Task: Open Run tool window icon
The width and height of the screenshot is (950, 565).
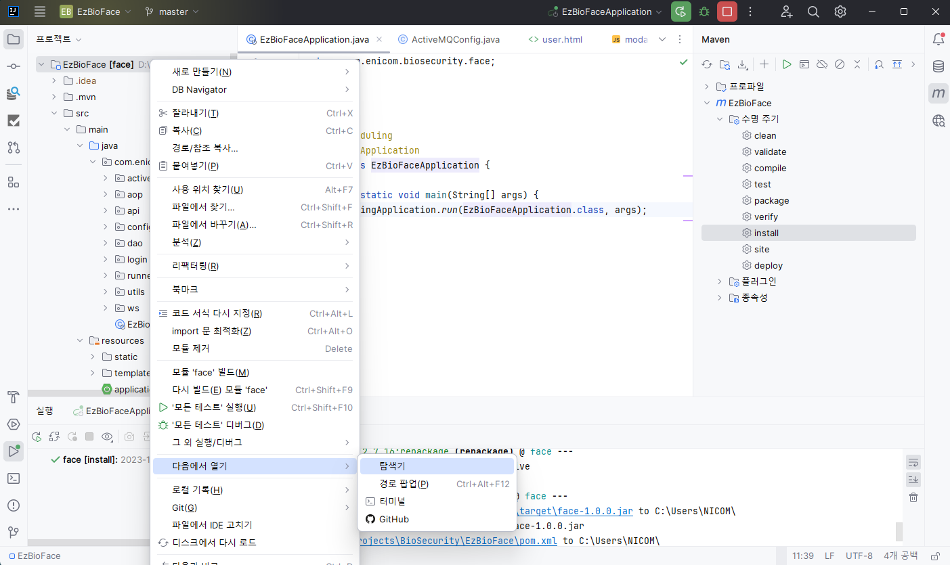Action: (x=14, y=451)
